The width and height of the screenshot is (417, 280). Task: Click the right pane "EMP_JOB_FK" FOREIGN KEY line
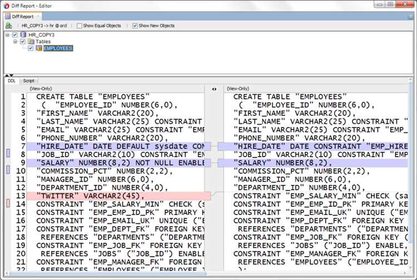coord(320,237)
